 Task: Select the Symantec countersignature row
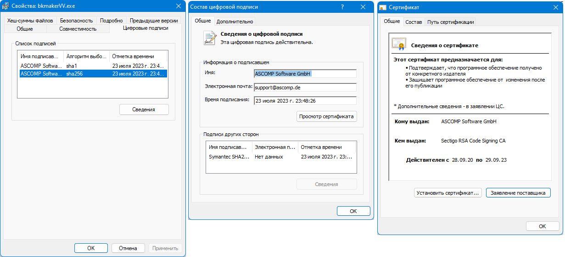280,157
